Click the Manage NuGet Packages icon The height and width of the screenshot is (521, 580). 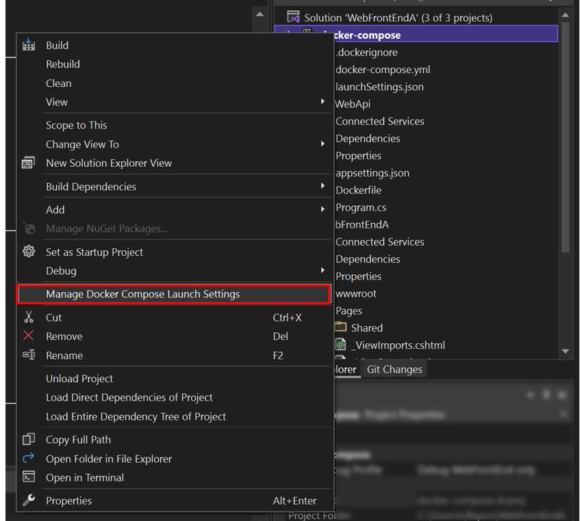(x=29, y=228)
